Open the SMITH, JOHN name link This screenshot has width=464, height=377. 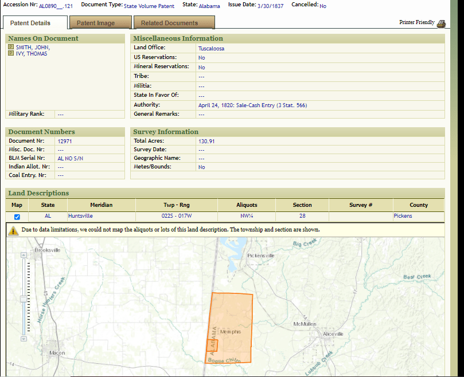[32, 48]
